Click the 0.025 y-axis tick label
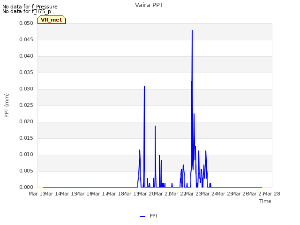Image resolution: width=300 pixels, height=225 pixels. (x=26, y=105)
